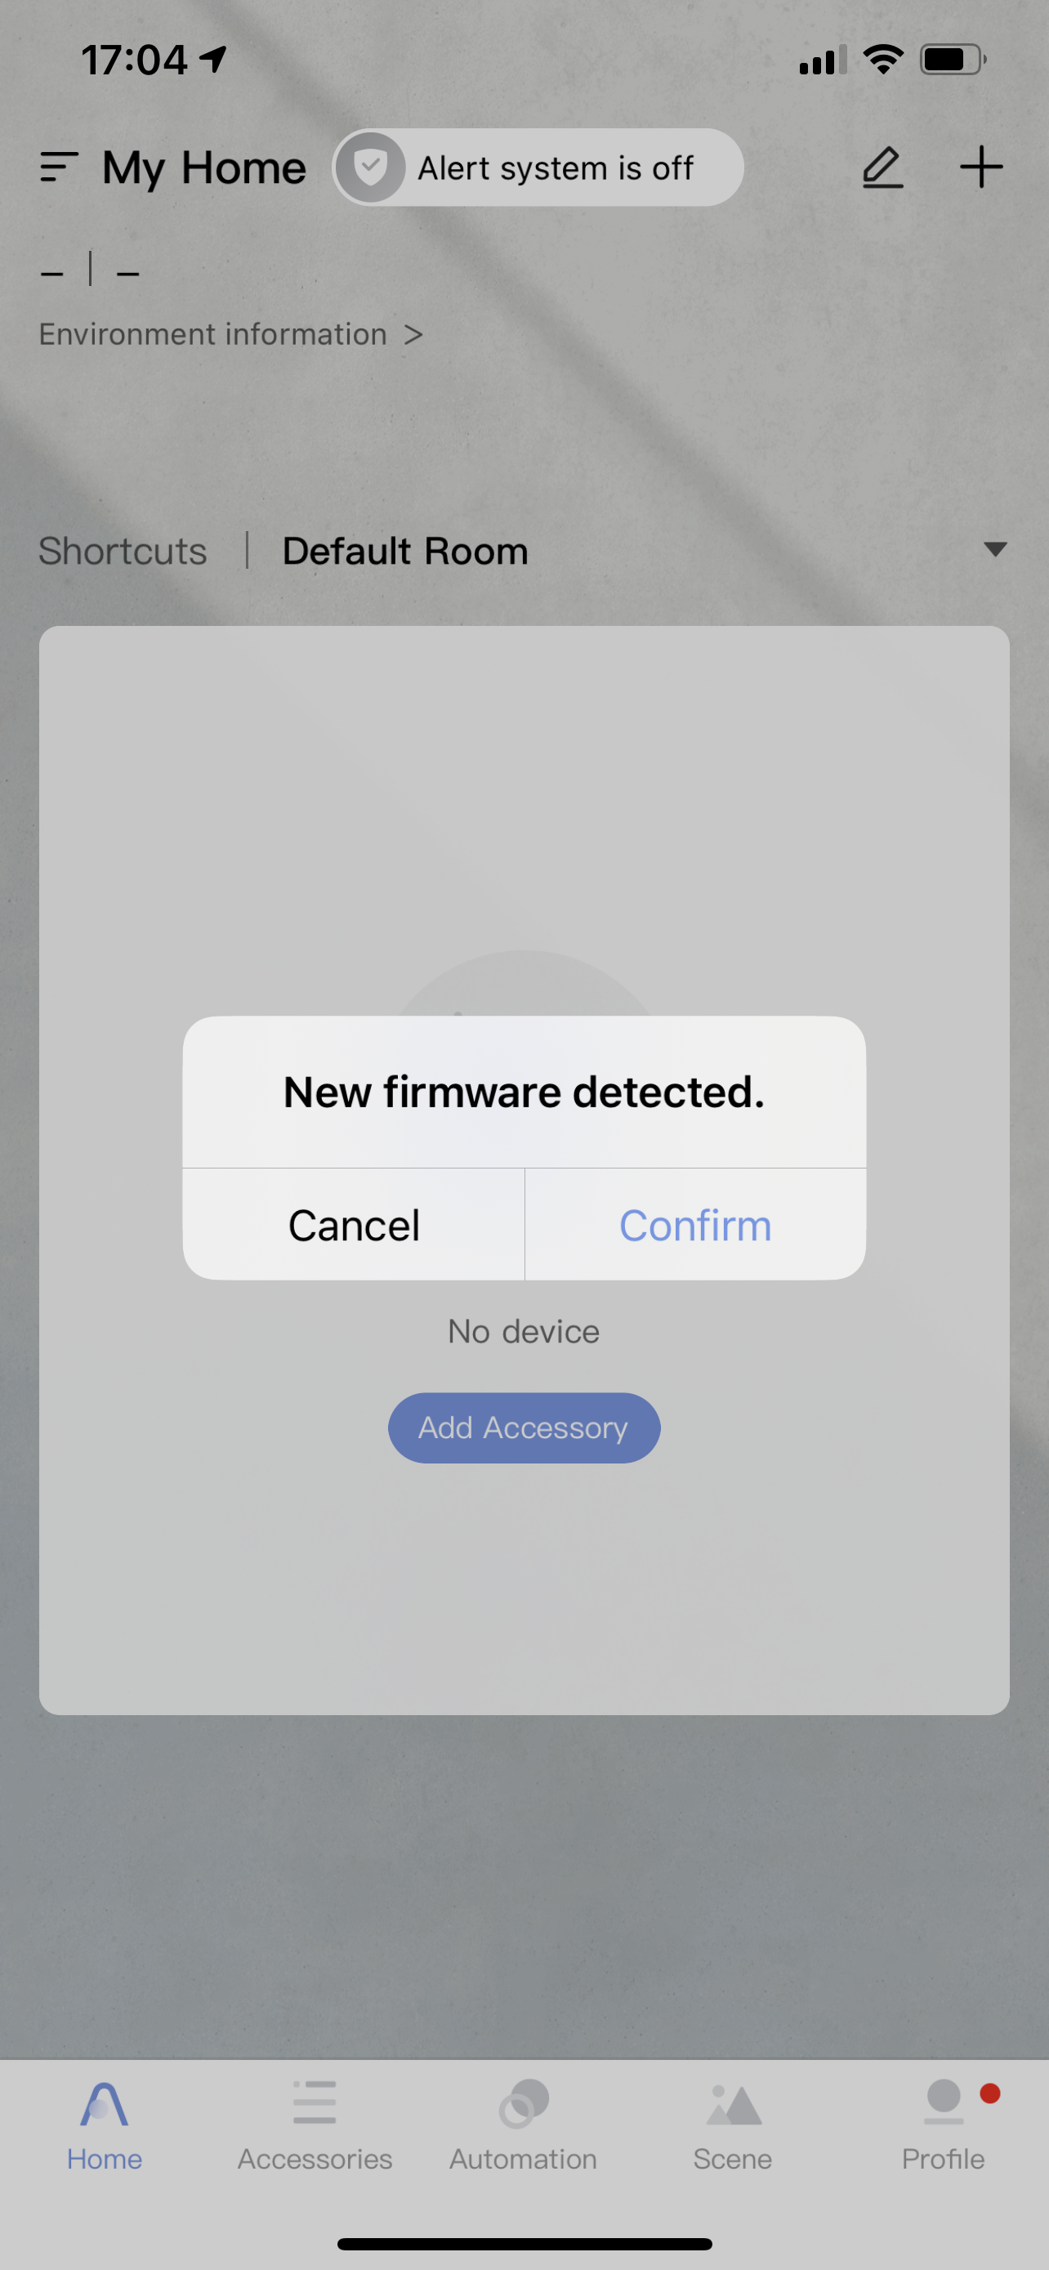Expand the room list dropdown arrow
This screenshot has height=2270, width=1049.
pyautogui.click(x=995, y=550)
